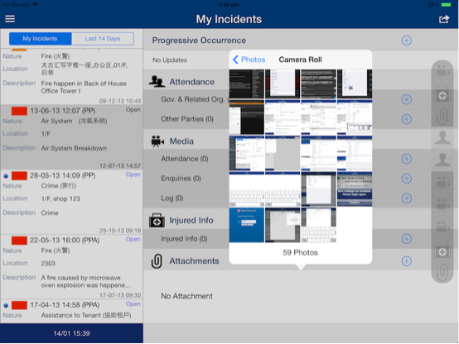Image resolution: width=459 pixels, height=344 pixels.
Task: Select the blue login screen photo thumbnail
Action: coord(246,225)
